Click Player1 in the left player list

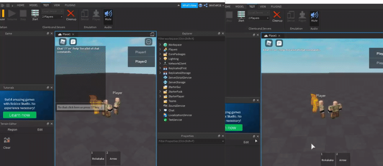pyautogui.click(x=141, y=52)
